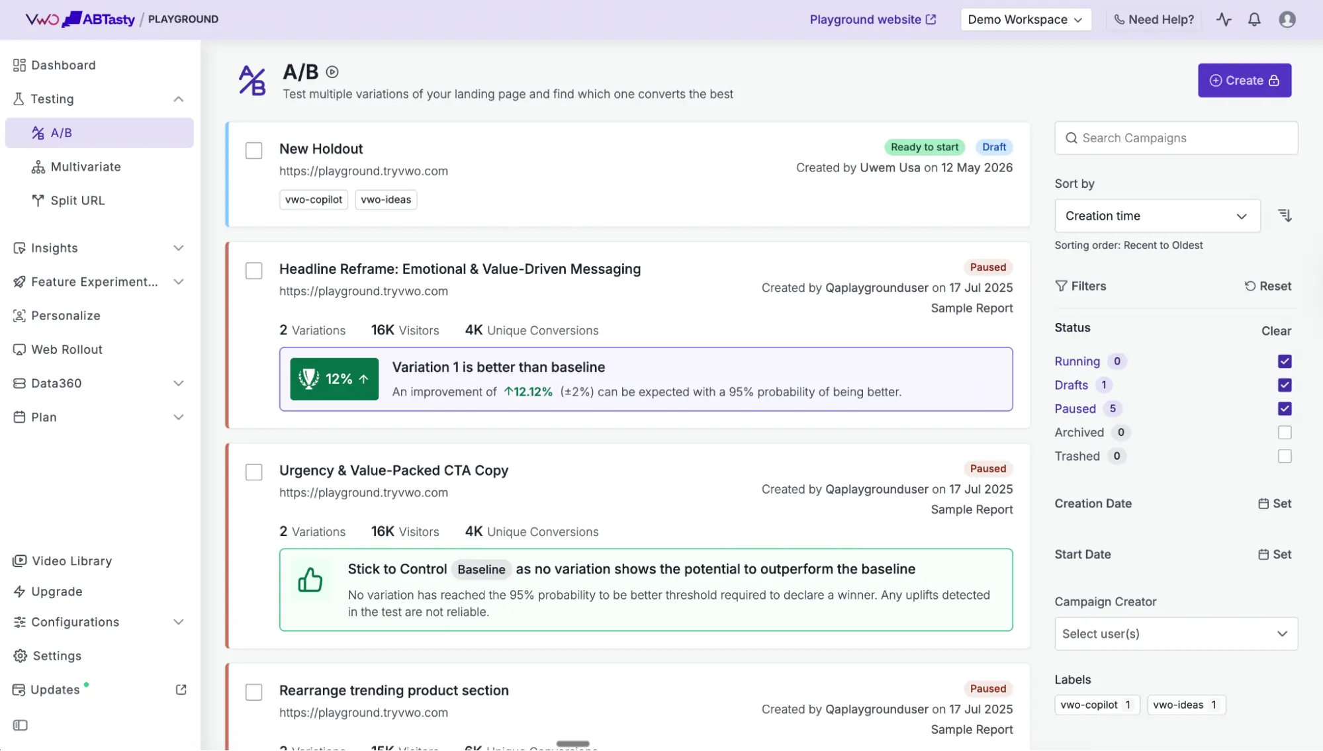
Task: Open the activity pulse icon in header
Action: [1224, 19]
